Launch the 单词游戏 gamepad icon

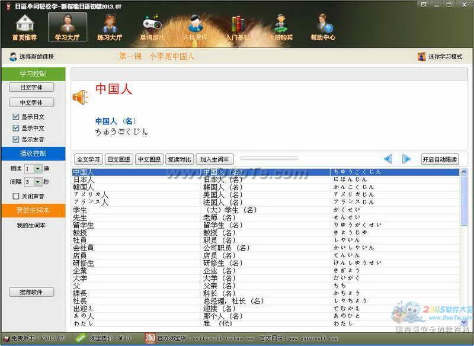[x=152, y=27]
